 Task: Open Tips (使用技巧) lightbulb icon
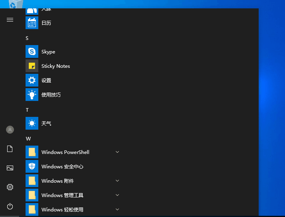tap(32, 95)
